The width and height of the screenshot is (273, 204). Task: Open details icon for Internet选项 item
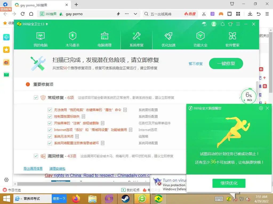click(131, 130)
